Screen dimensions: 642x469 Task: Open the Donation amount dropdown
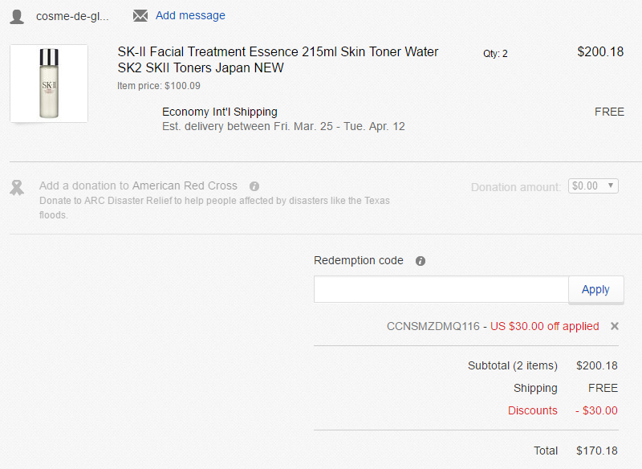point(593,186)
